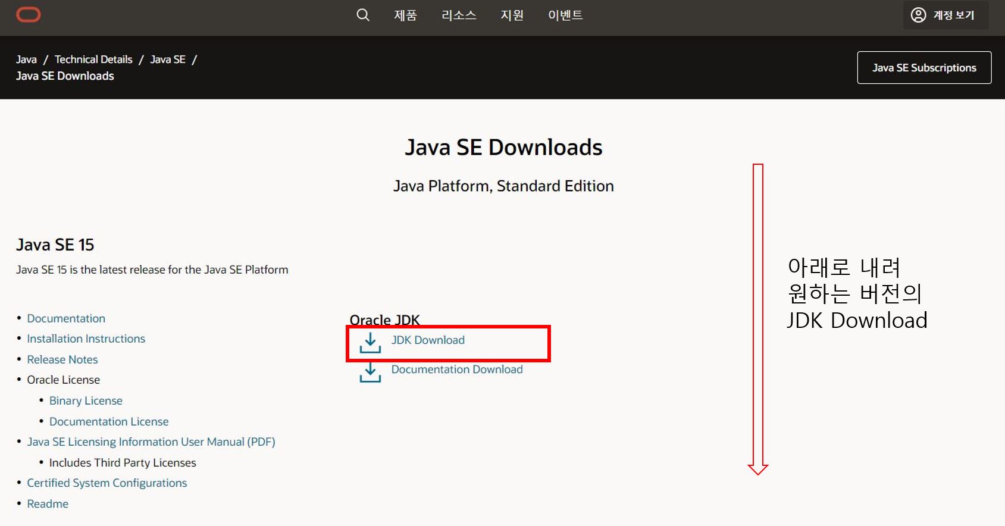Click the Java SE 15 heading

coord(55,245)
